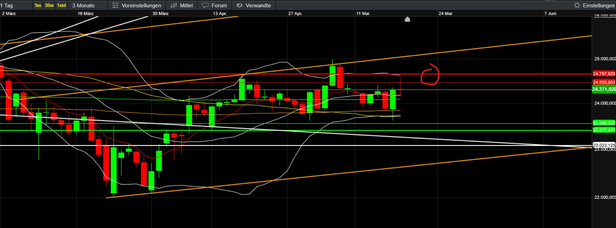This screenshot has height=228, width=616.
Task: Open the 1 Tag period selector
Action: tap(7, 6)
